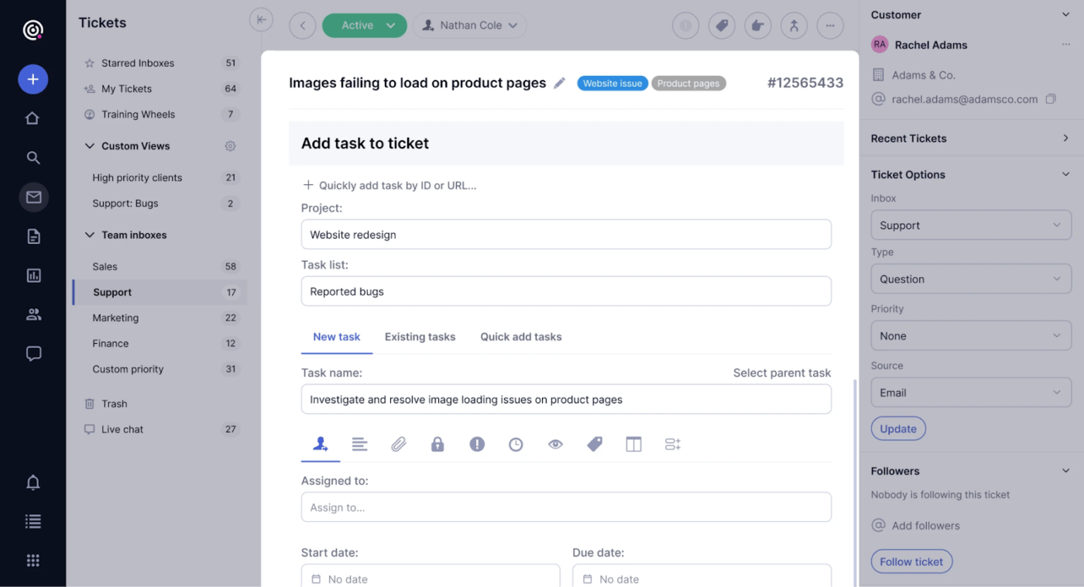Click the paperclip attachment icon
1084x587 pixels.
(399, 445)
